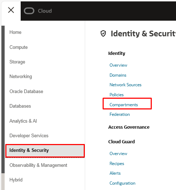Open the Federation link

[x=120, y=114]
